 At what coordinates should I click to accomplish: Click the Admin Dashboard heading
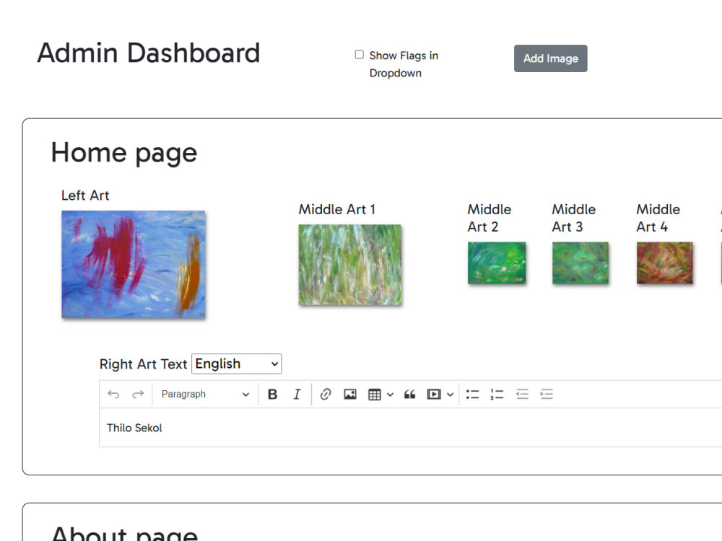pyautogui.click(x=149, y=53)
